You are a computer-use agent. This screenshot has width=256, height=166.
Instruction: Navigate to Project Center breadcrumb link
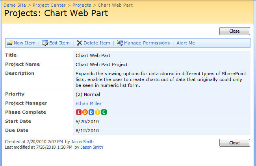pyautogui.click(x=48, y=6)
